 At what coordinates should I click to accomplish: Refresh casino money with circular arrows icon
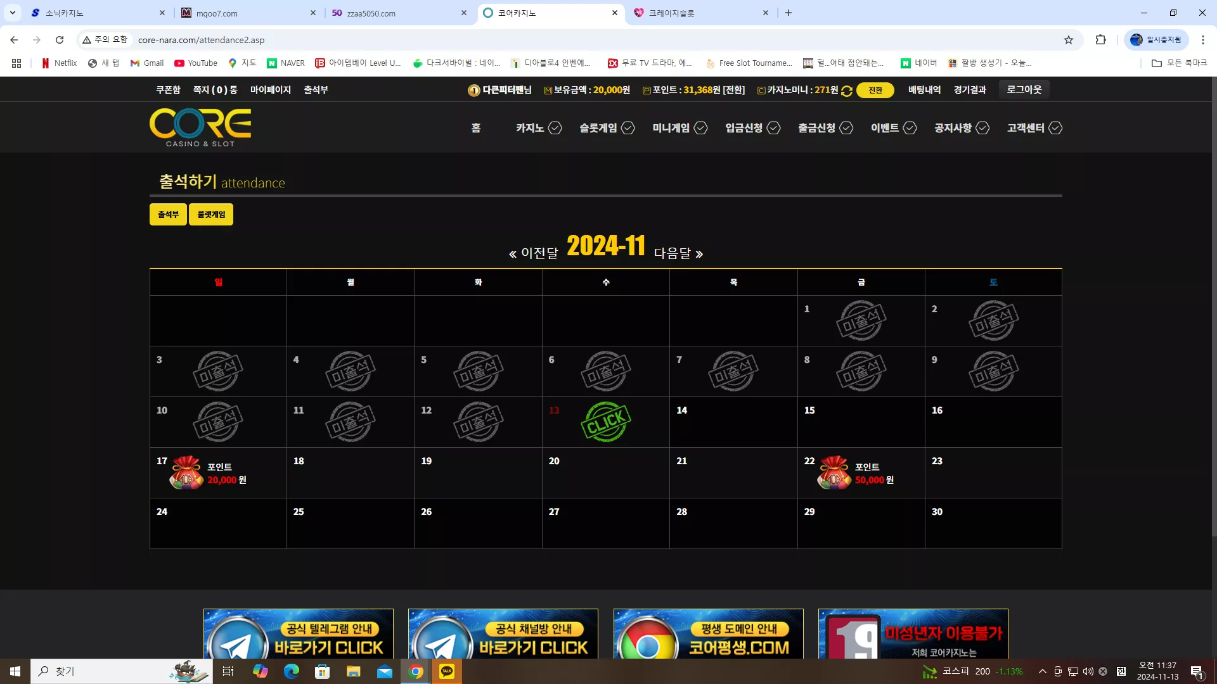pos(847,91)
